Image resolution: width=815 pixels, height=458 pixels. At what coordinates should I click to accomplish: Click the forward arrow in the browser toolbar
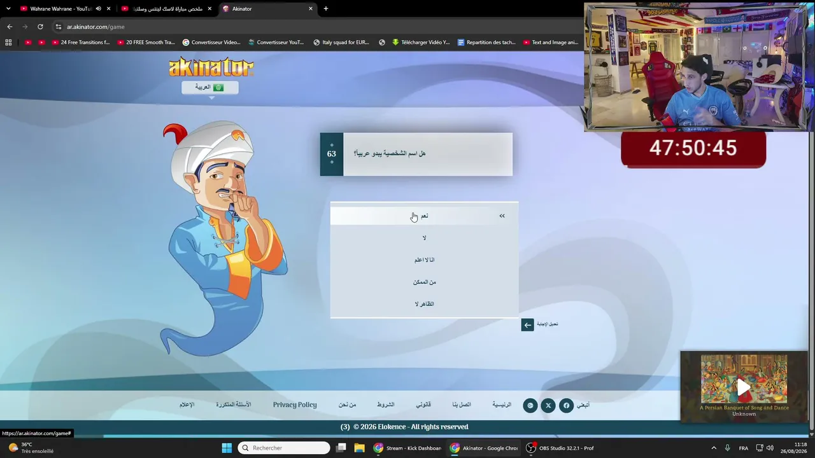(x=25, y=27)
